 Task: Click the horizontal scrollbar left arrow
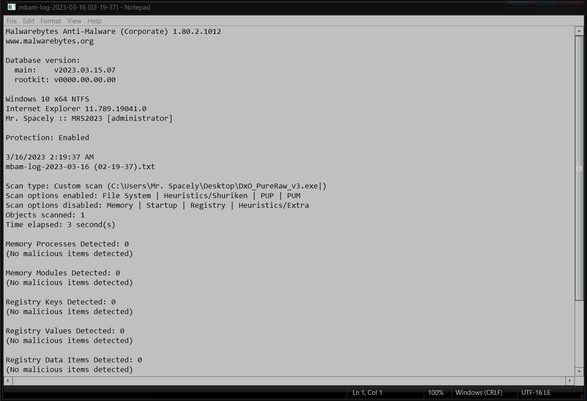[x=7, y=381]
